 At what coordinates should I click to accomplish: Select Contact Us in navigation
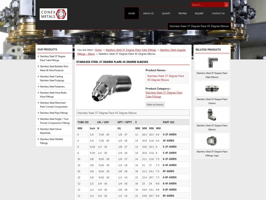(218, 14)
